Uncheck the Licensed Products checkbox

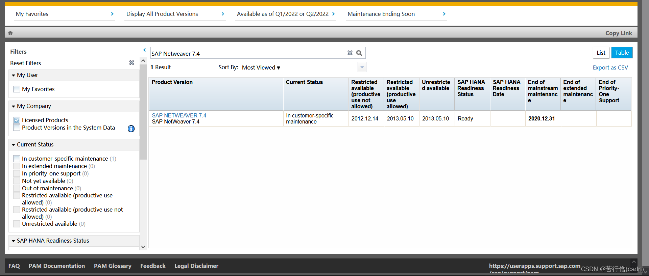click(17, 120)
